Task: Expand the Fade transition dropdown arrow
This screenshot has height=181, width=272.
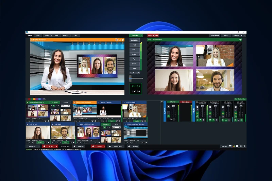Action: point(139,50)
